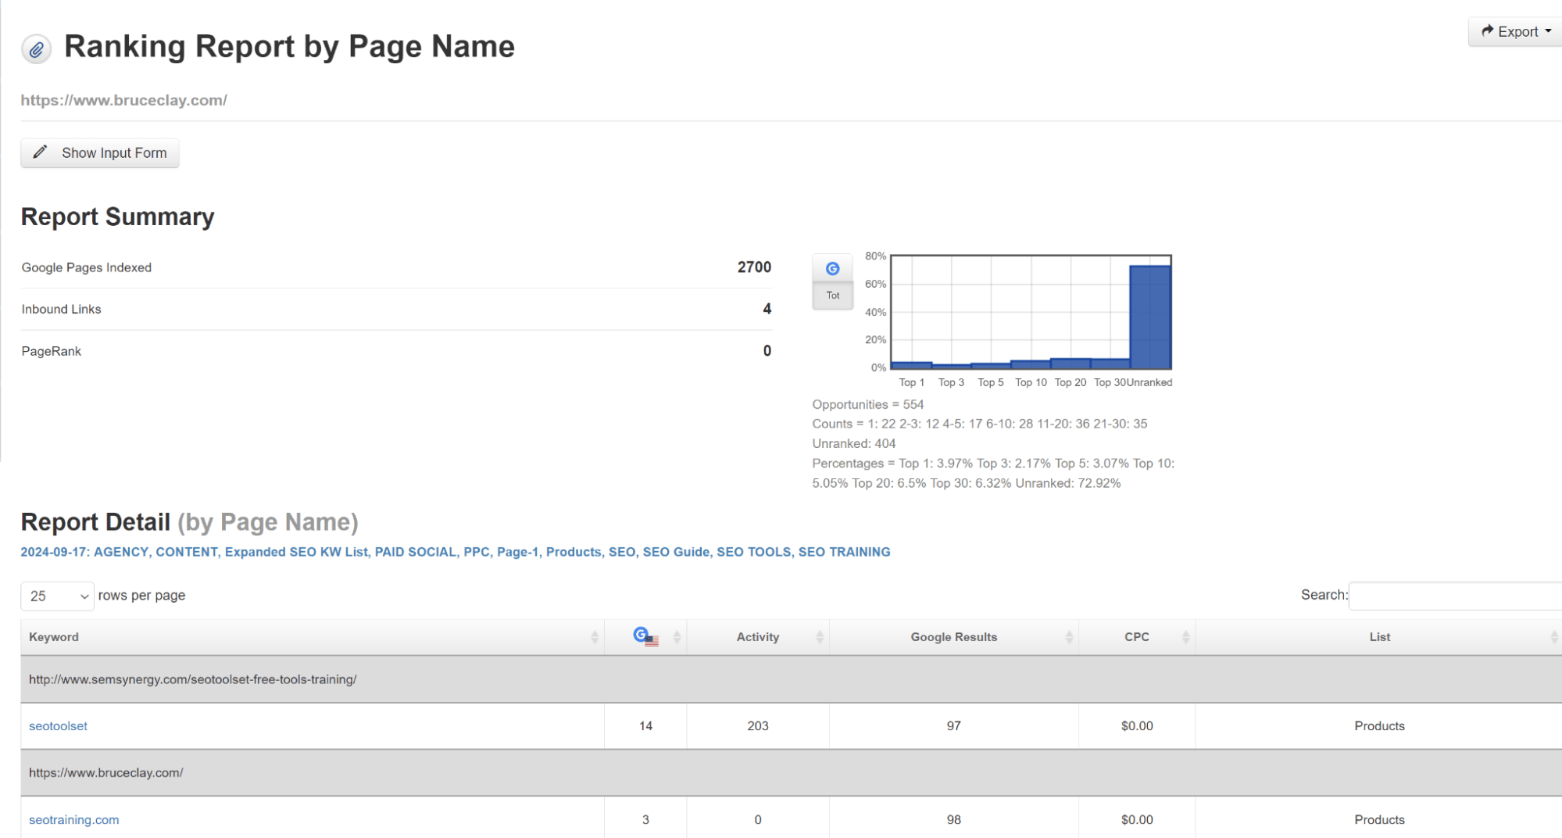
Task: Open the Export dropdown menu
Action: pyautogui.click(x=1514, y=30)
